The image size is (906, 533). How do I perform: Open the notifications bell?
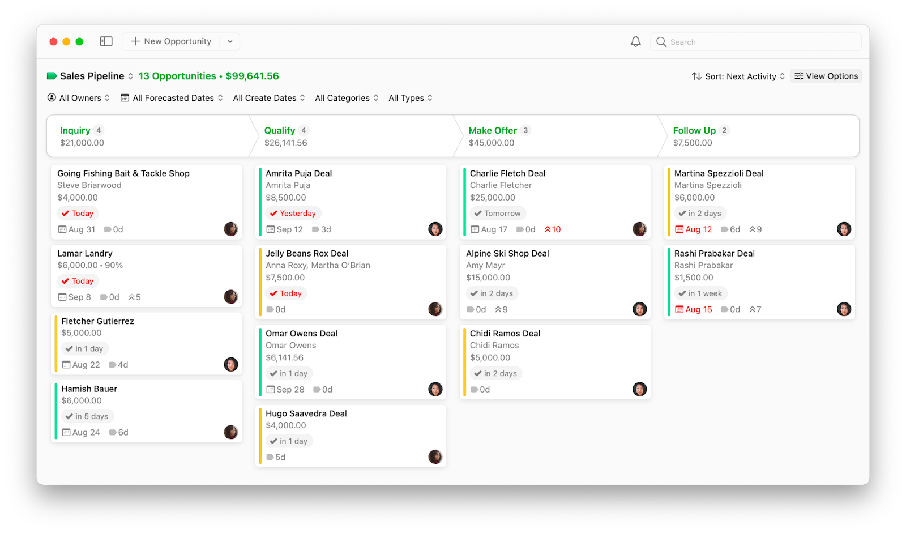(636, 41)
